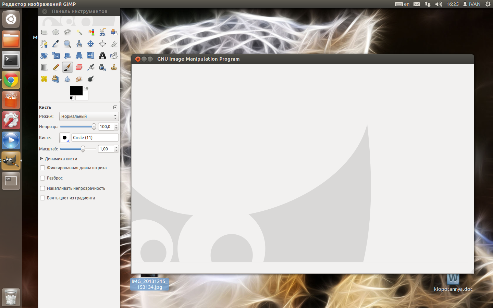Activate the Eraser tool
The width and height of the screenshot is (493, 308).
[x=79, y=67]
